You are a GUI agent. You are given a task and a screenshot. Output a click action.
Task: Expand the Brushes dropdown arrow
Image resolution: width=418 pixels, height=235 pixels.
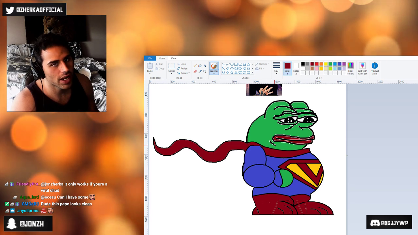(214, 73)
